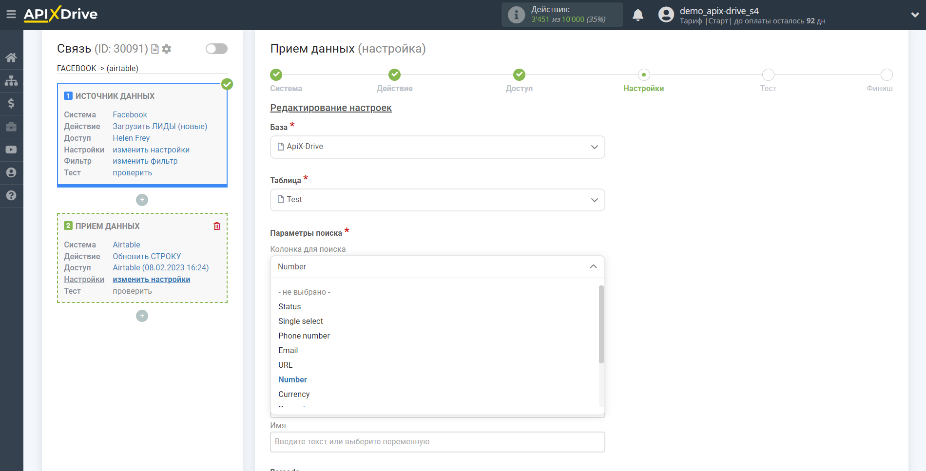Screen dimensions: 926x471
Task: Click the actions info icon
Action: 516,15
